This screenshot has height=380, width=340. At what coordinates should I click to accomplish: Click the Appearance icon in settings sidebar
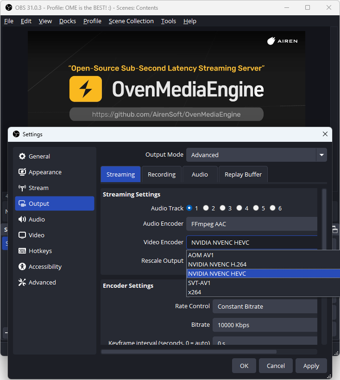click(22, 172)
